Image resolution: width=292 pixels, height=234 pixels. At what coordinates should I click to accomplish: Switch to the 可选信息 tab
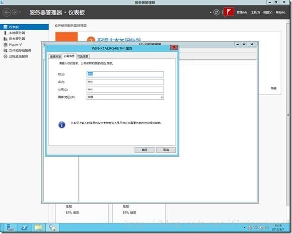83,56
